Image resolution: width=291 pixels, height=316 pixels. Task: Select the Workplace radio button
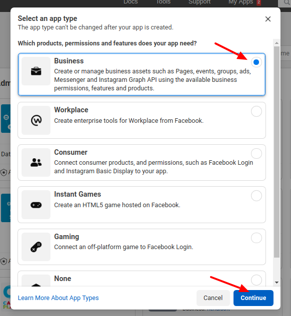coord(256,111)
